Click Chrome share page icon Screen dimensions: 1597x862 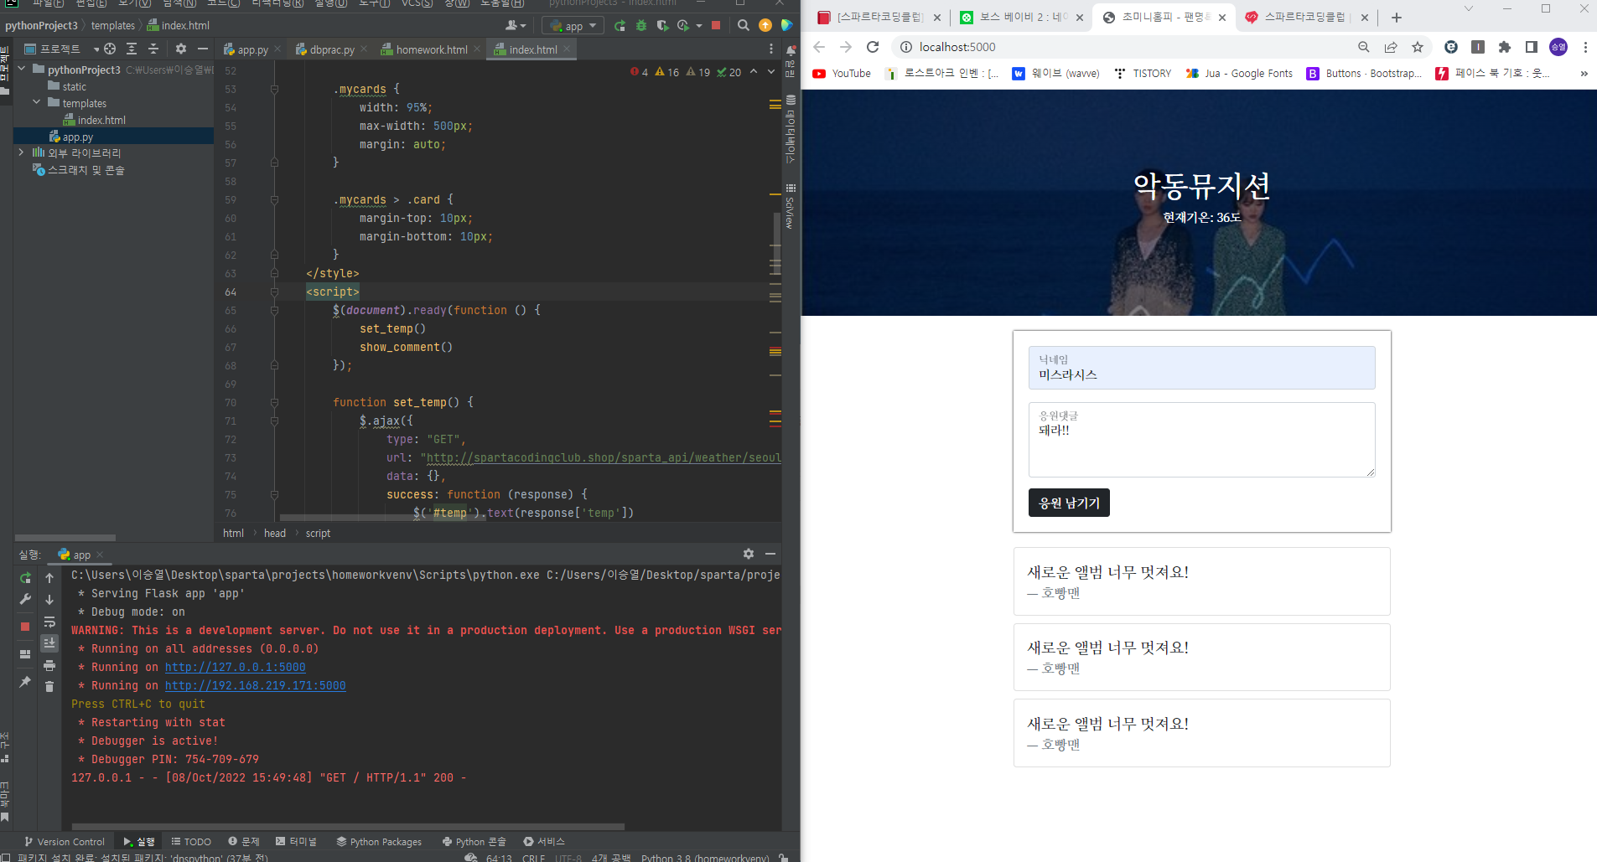tap(1391, 47)
